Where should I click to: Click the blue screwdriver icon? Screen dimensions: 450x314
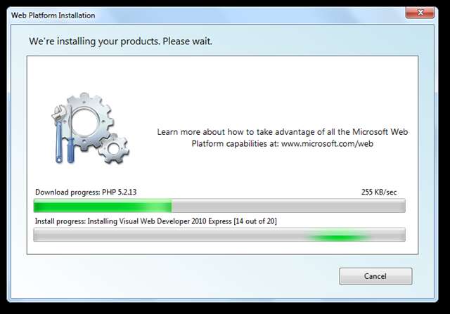point(70,134)
